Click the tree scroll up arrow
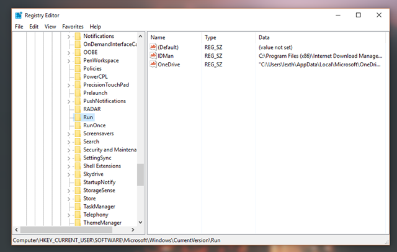This screenshot has width=397, height=252. point(141,36)
